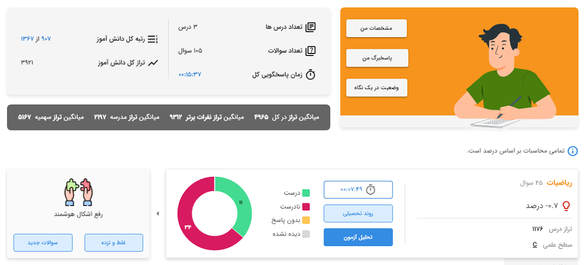
Task: Click the lessons count book icon
Action: (x=311, y=28)
